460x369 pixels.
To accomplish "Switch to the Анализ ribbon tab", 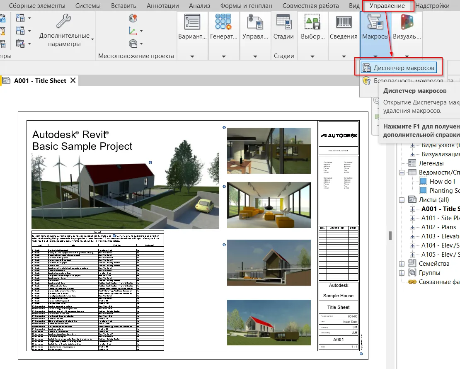I will tap(199, 5).
